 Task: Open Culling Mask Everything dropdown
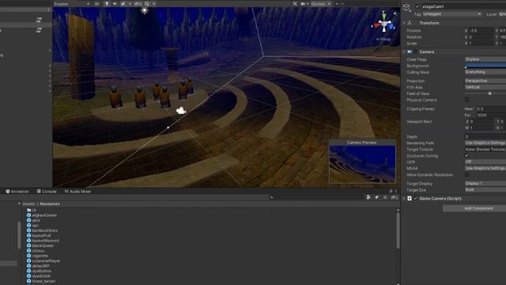(485, 72)
